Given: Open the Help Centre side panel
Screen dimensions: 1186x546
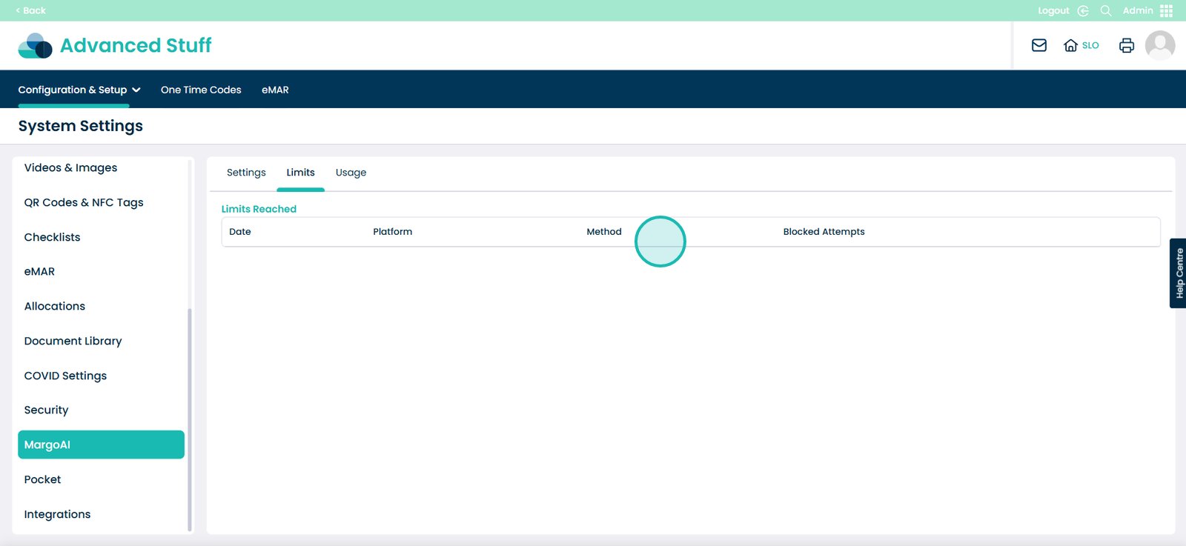Looking at the screenshot, I should [1178, 273].
